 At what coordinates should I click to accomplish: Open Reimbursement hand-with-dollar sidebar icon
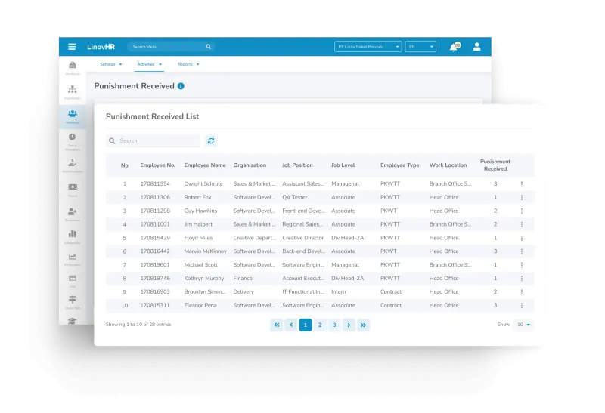coord(72,162)
